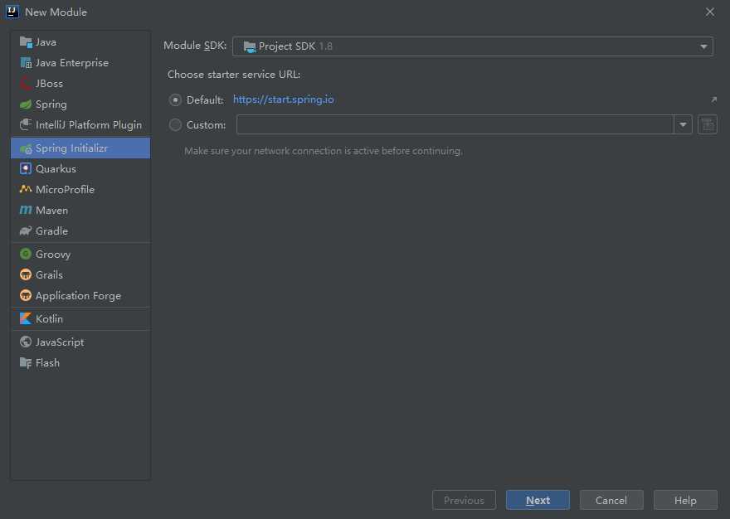This screenshot has height=519, width=730.
Task: Open the Module SDK dropdown
Action: click(473, 46)
